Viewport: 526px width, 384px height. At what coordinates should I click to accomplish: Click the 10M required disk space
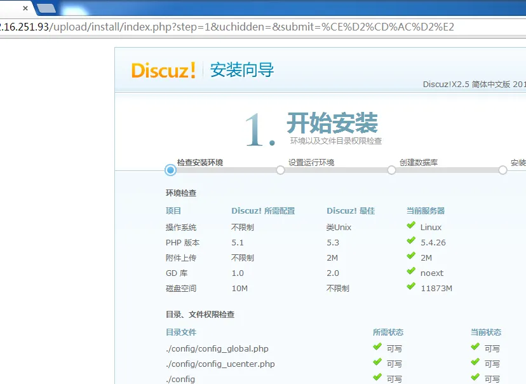(x=239, y=289)
